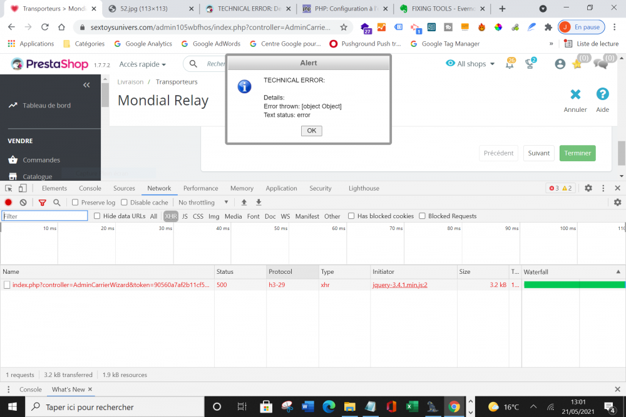Viewport: 626px width, 417px height.
Task: Switch to the Console tab in DevTools
Action: click(x=90, y=188)
